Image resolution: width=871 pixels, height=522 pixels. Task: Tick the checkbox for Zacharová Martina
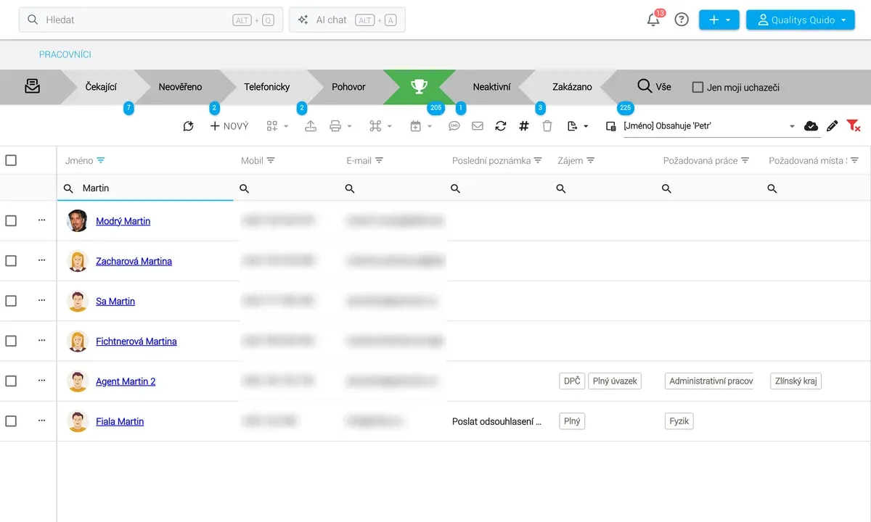(11, 260)
